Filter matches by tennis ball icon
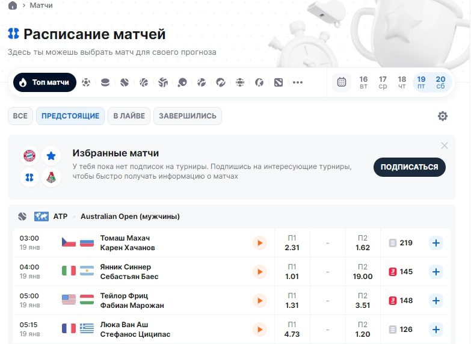 (125, 82)
